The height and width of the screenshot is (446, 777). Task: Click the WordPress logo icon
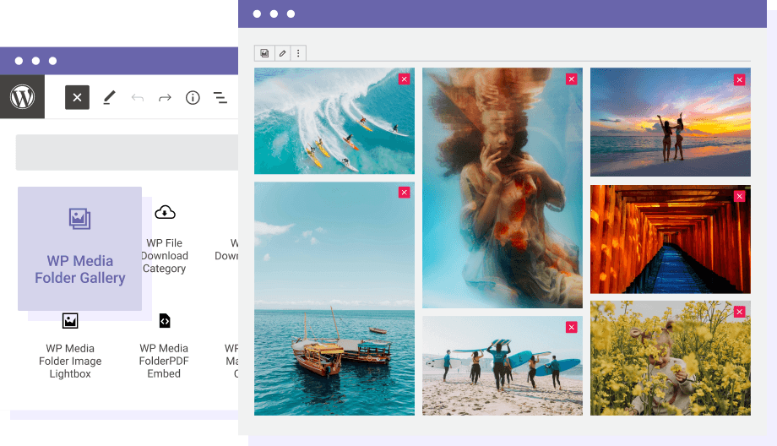[22, 96]
